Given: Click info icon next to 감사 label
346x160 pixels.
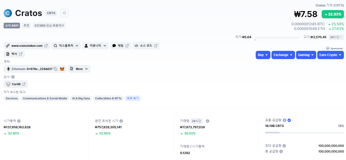Looking at the screenshot, I should pyautogui.click(x=13, y=77).
